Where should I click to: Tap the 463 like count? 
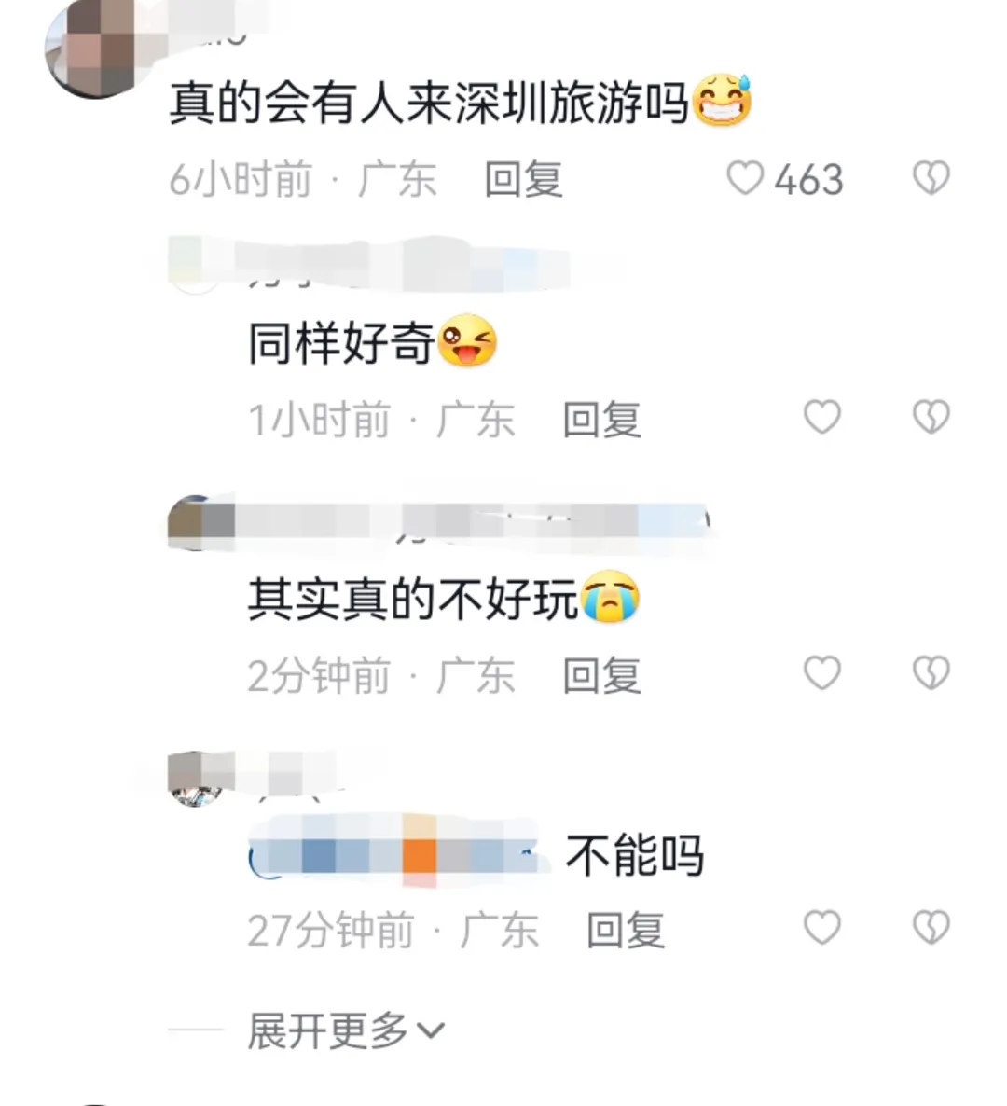808,179
